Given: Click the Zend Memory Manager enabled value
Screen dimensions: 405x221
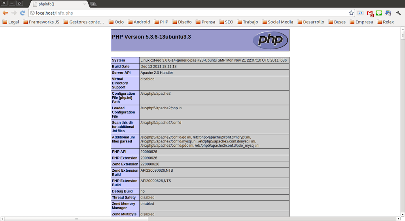Looking at the screenshot, I should point(147,204).
